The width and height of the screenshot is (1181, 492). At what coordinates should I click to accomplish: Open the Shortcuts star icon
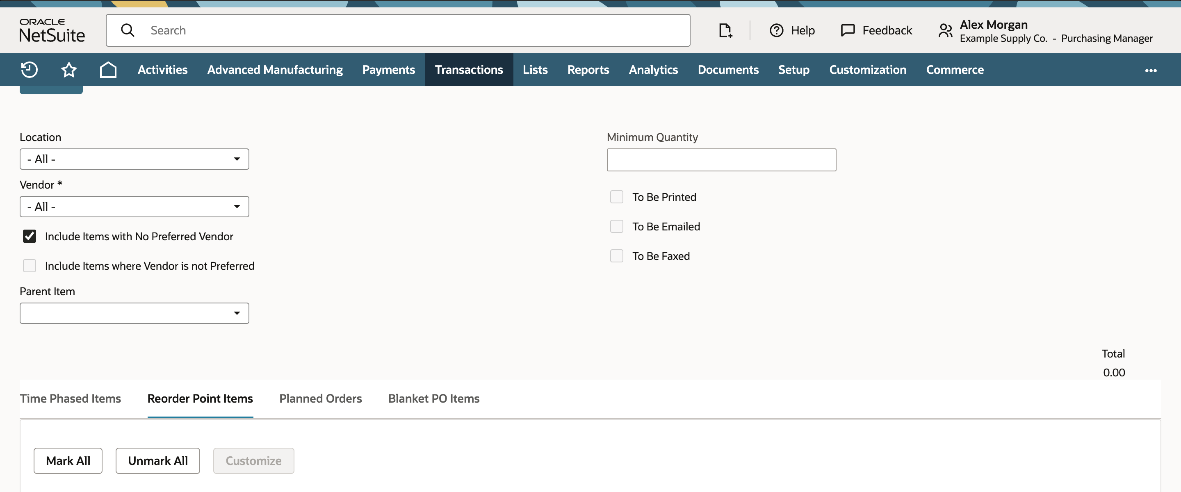69,70
